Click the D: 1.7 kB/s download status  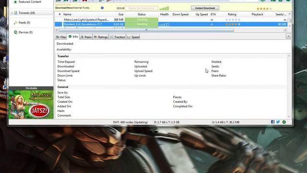(166, 122)
